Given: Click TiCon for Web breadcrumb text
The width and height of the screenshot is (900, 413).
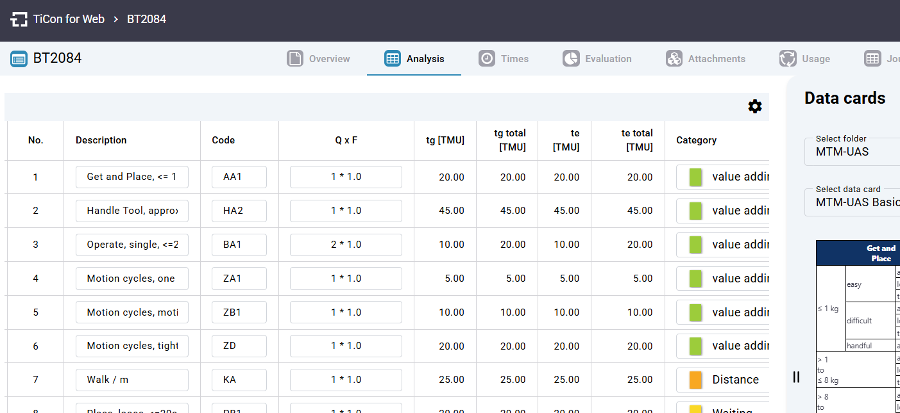Looking at the screenshot, I should tap(69, 19).
